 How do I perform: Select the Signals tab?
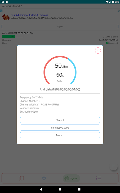[71, 178]
